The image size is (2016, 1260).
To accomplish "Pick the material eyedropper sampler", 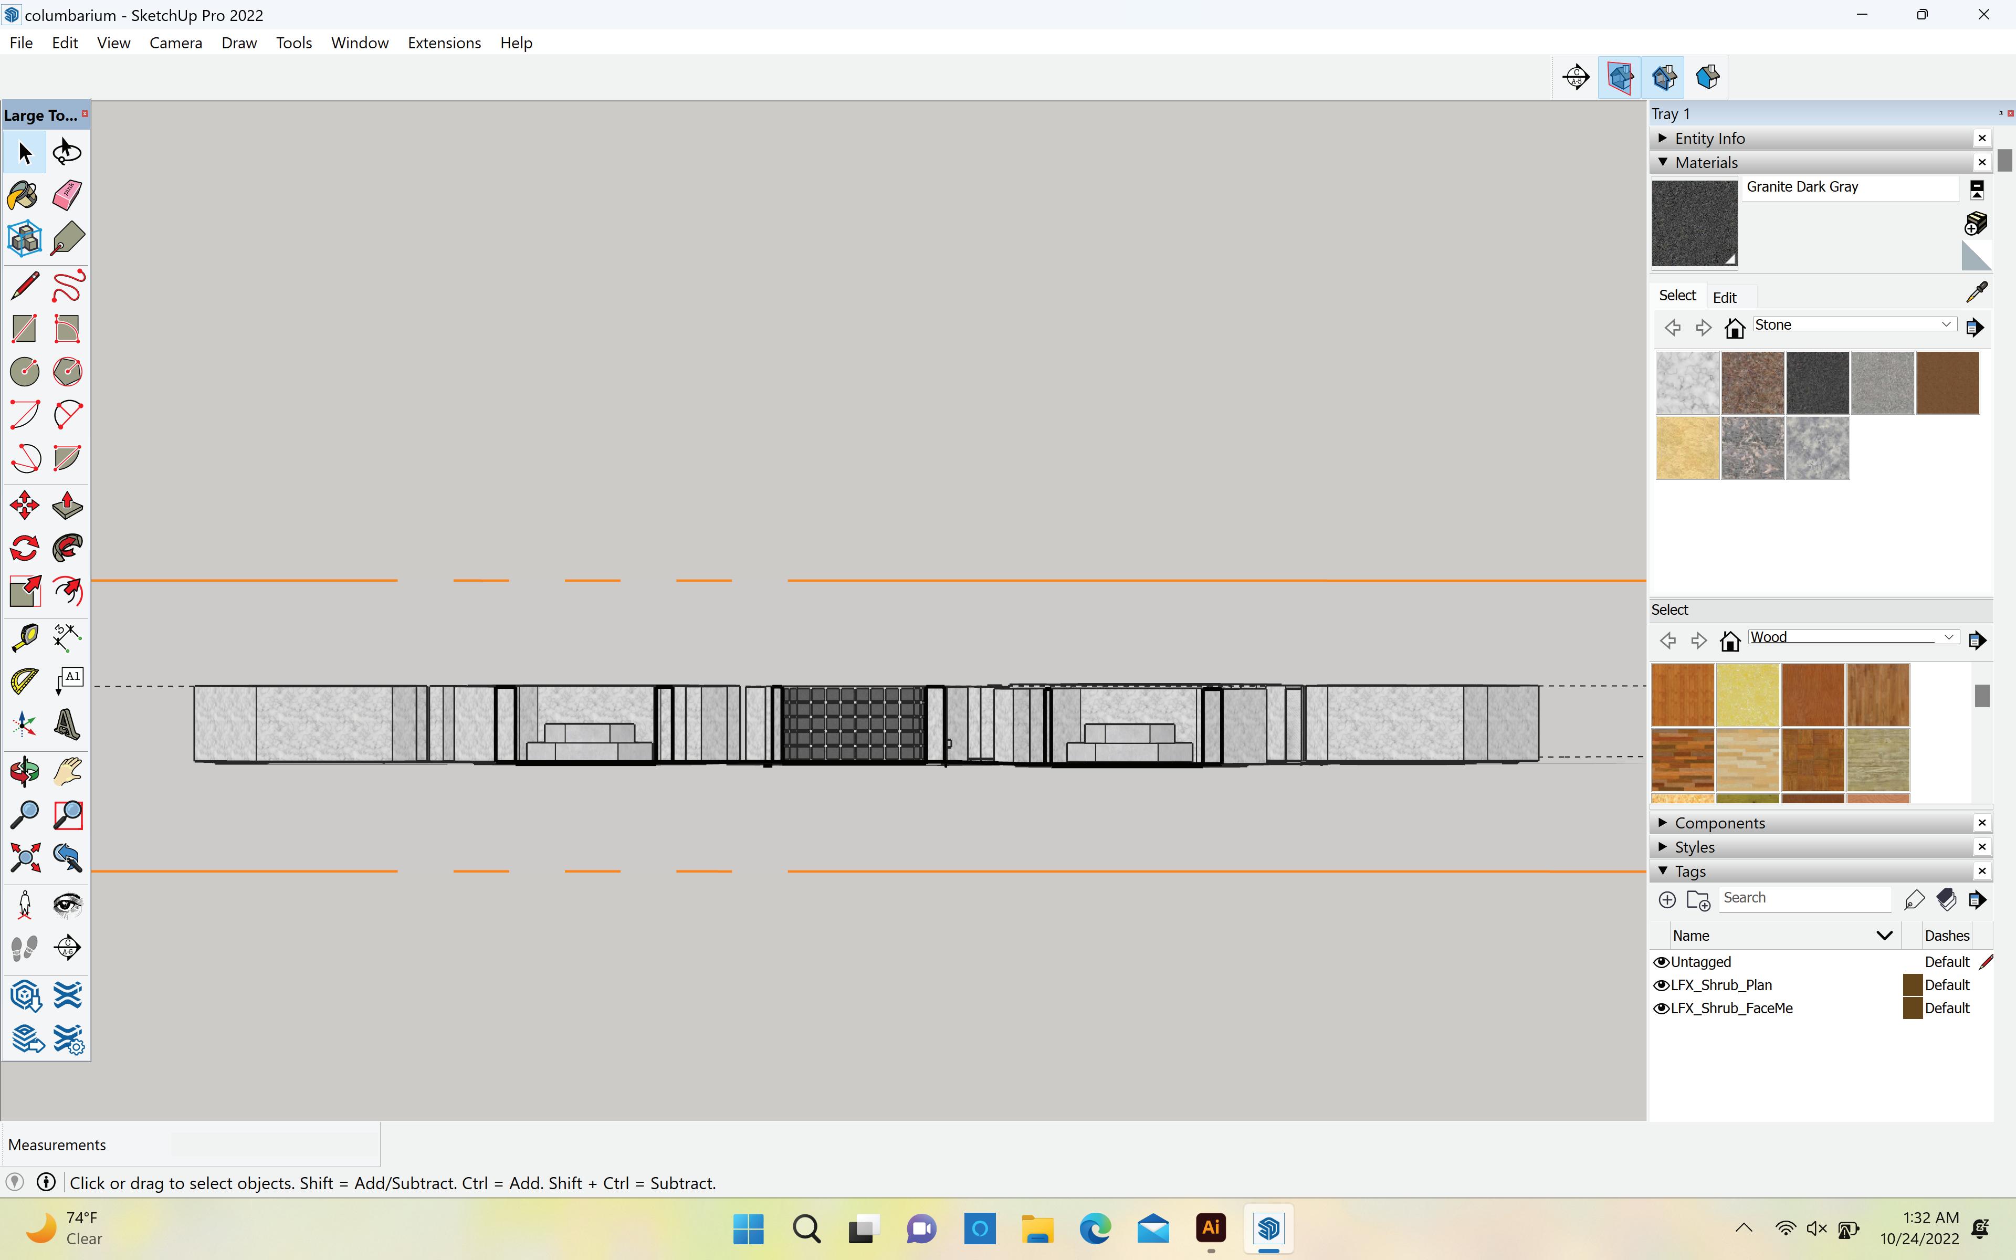I will tap(1976, 292).
